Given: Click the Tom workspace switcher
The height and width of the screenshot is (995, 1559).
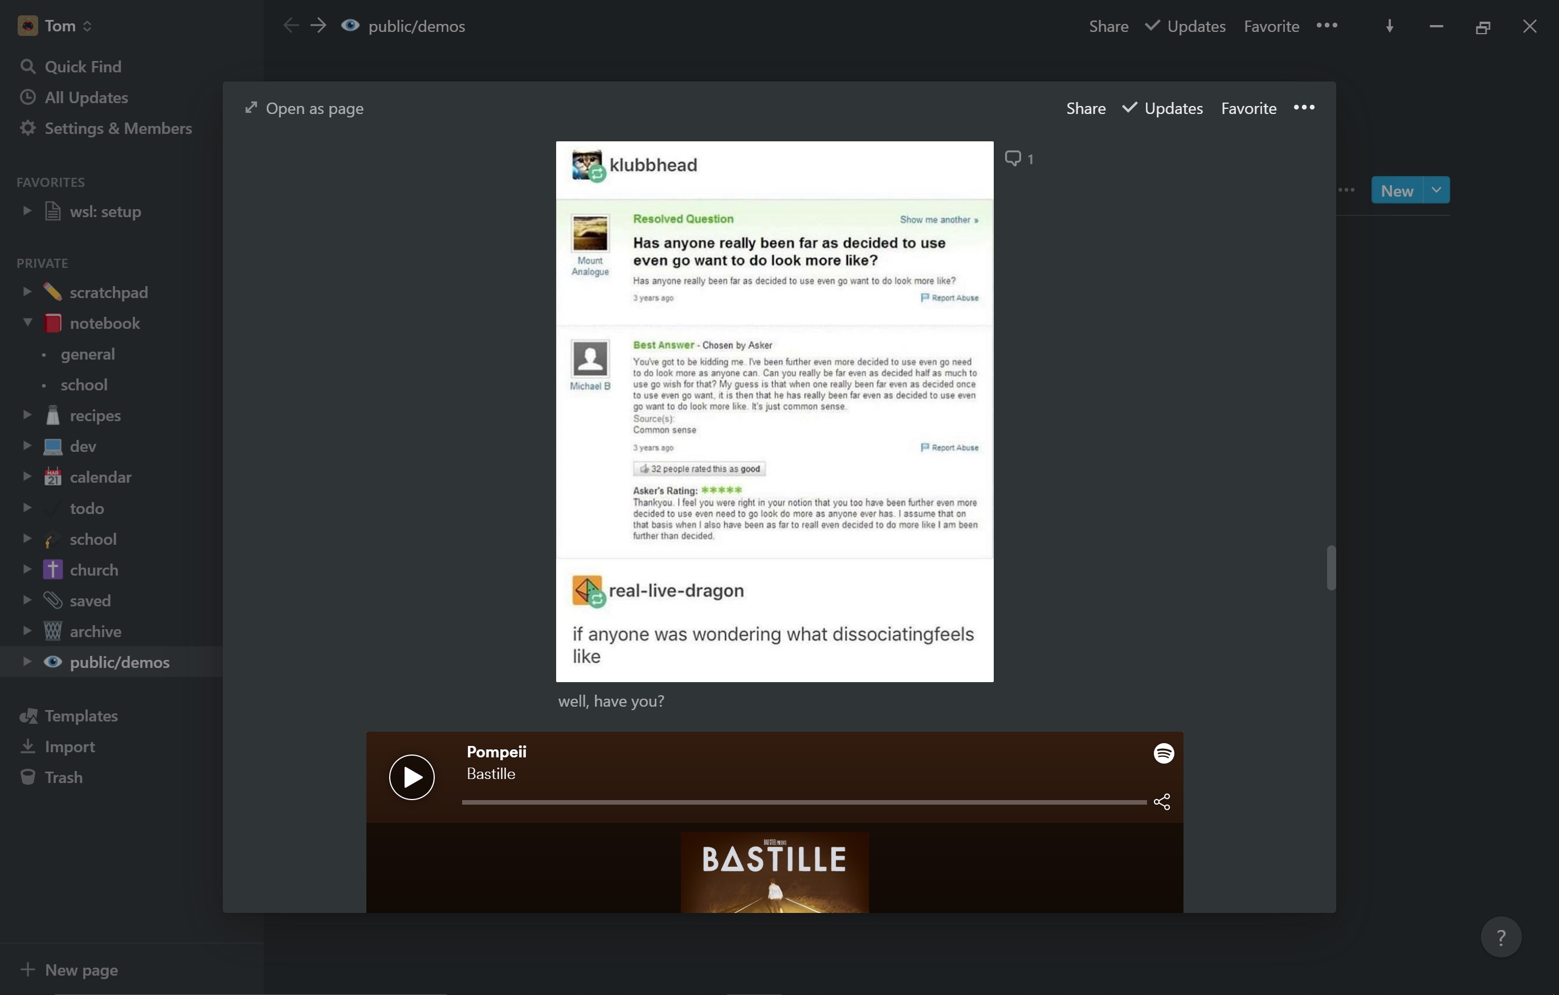Looking at the screenshot, I should pos(55,26).
